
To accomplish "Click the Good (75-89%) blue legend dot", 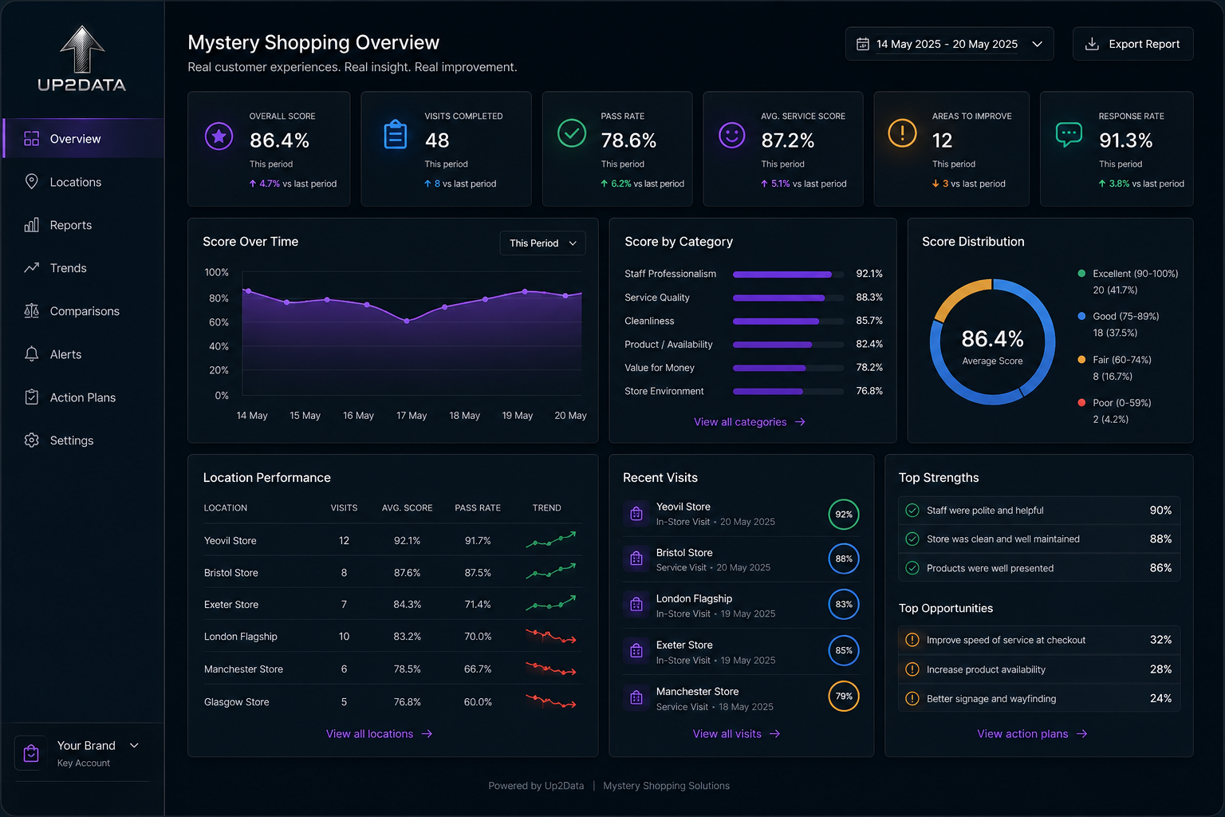I will click(1081, 316).
